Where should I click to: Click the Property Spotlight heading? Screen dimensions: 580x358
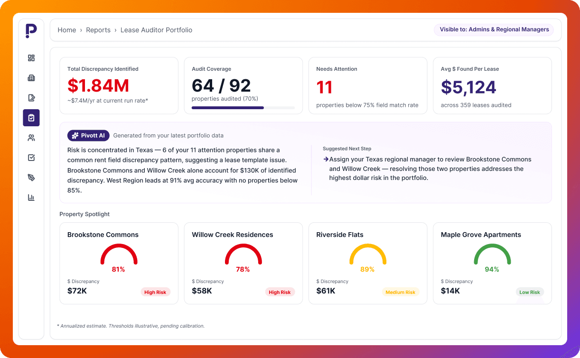(84, 214)
